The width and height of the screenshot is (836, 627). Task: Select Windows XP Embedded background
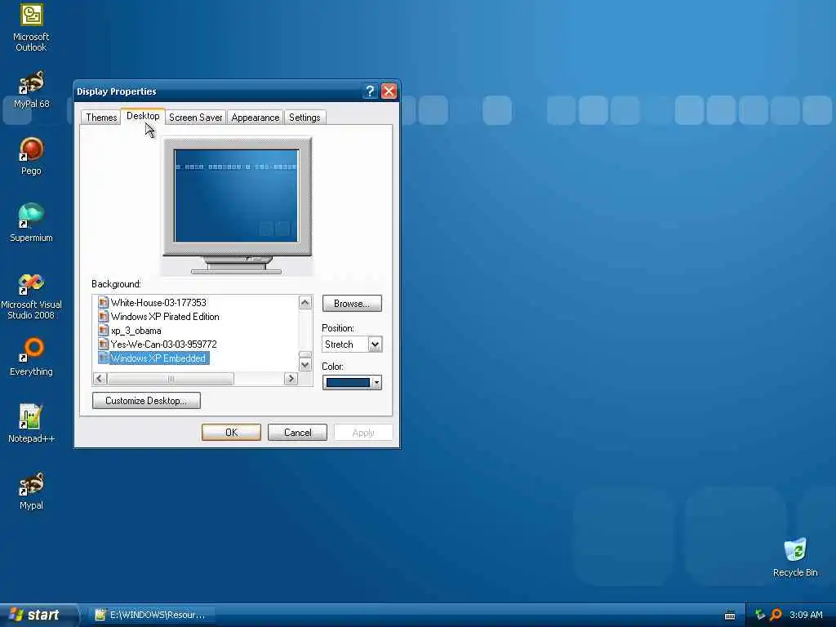(x=158, y=358)
